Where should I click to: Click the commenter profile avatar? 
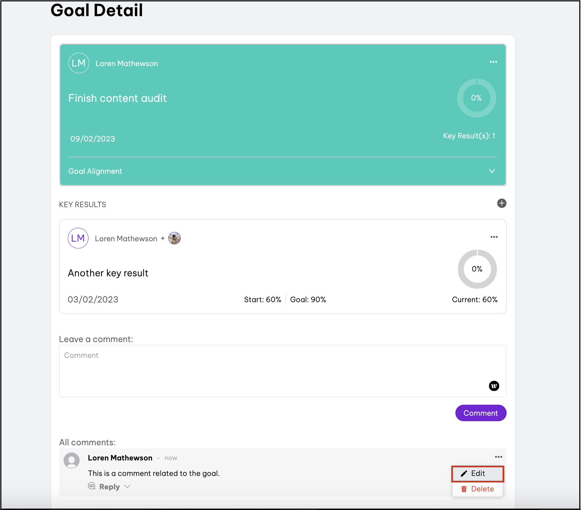72,460
